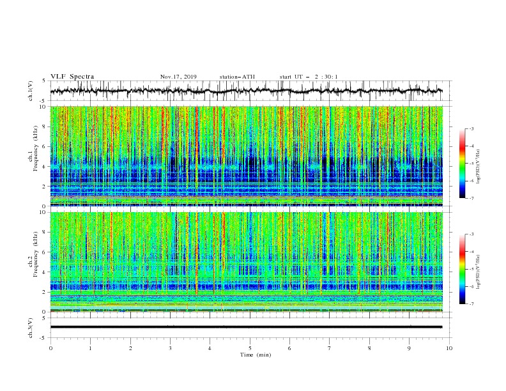Click the ch.2 color bar log(PSD) label
Screen dimensions: 506x391
(x=479, y=272)
